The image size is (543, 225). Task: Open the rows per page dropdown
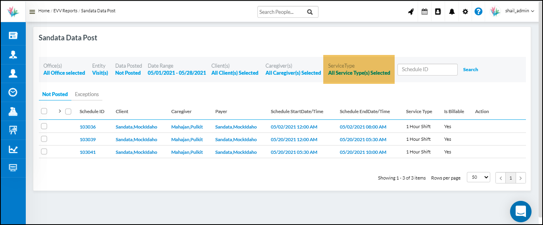pyautogui.click(x=478, y=178)
